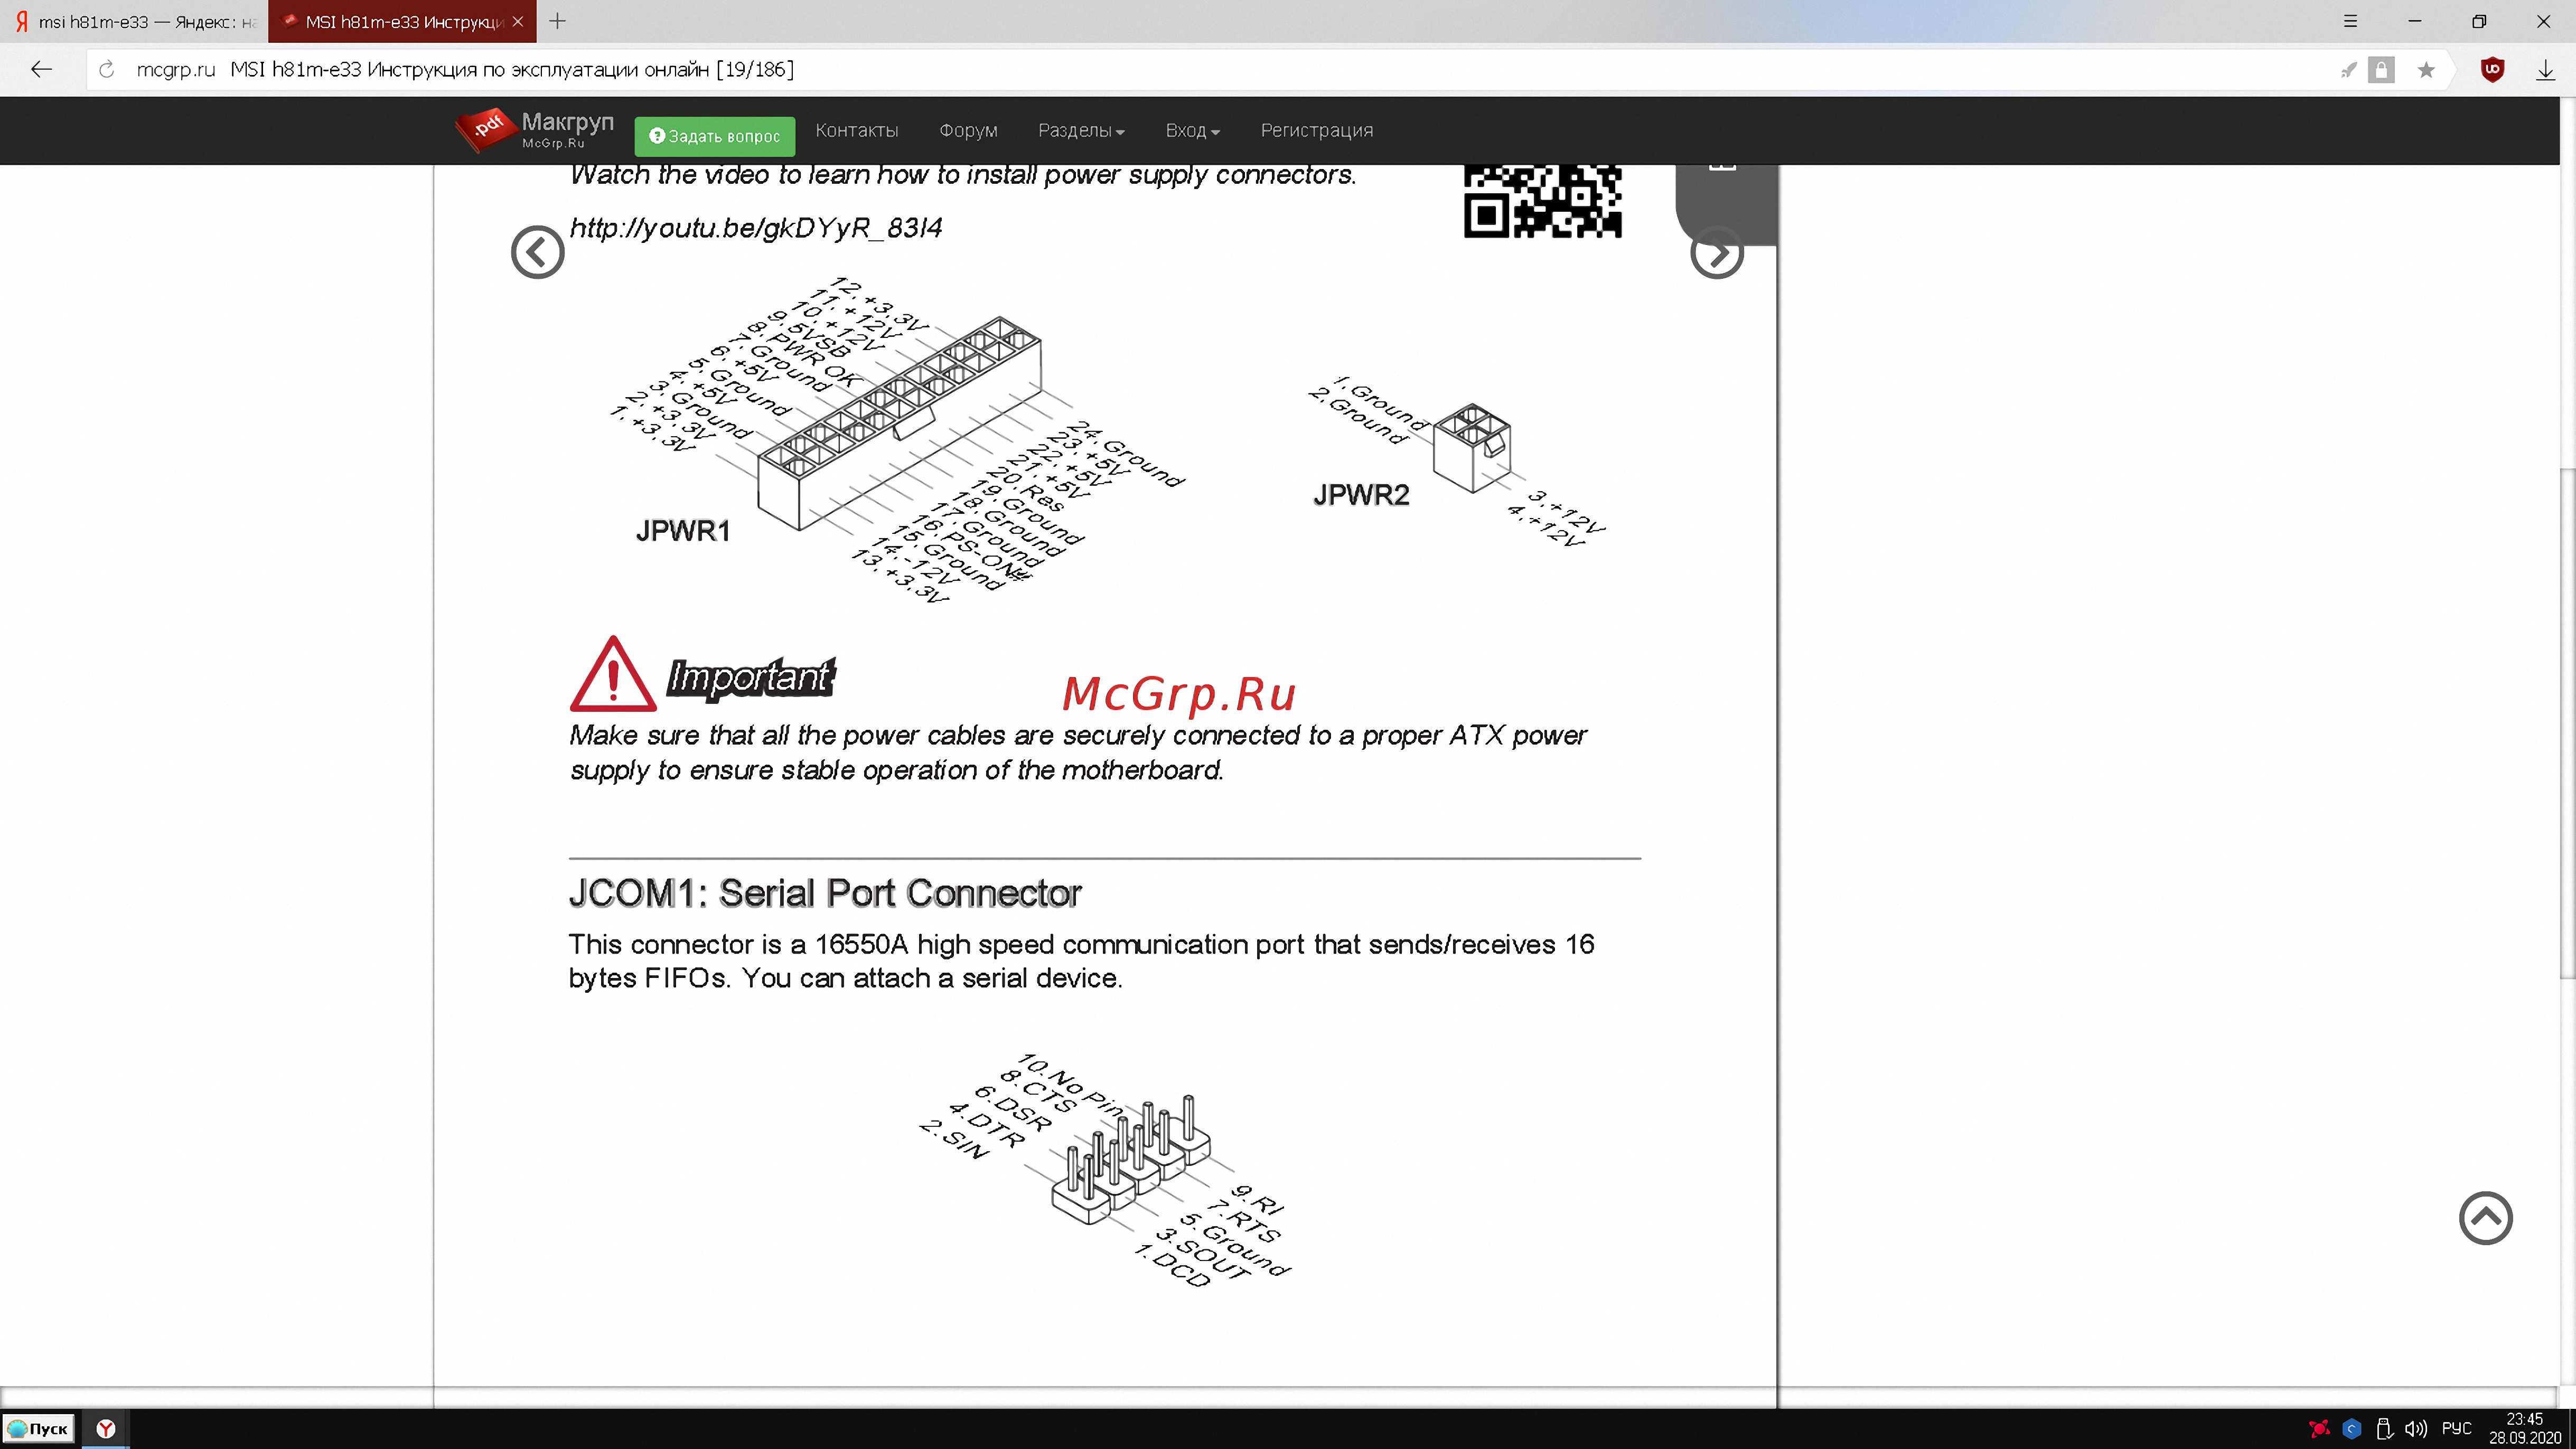Expand the Разделы dropdown
This screenshot has width=2576, height=1449.
[1081, 130]
